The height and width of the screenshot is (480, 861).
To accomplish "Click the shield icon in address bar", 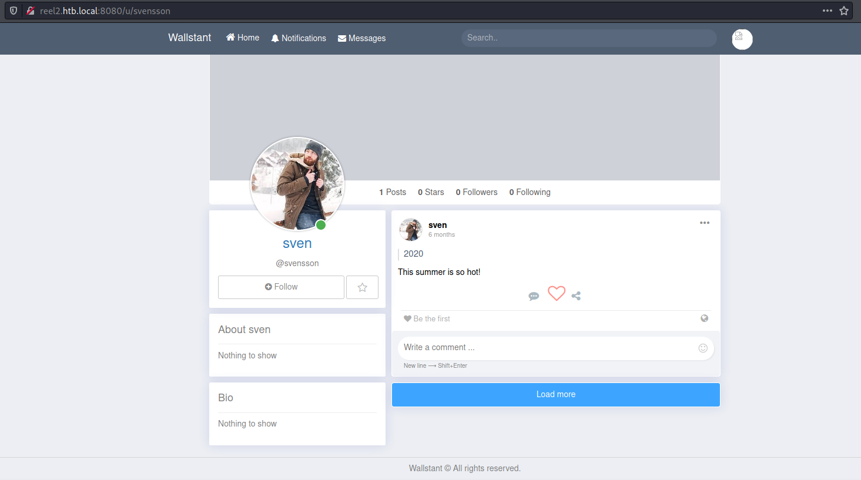I will pos(14,11).
